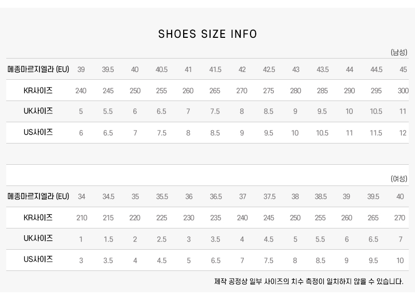Viewport: 415px width, 301px height.
Task: Select EU size 42.5 in men's table
Action: point(269,69)
